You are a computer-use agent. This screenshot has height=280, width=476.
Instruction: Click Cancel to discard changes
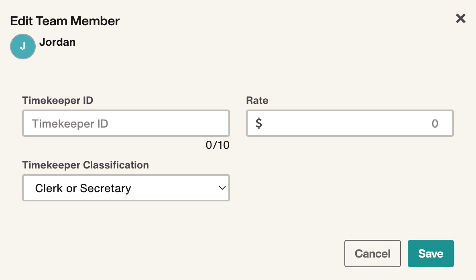[372, 254]
